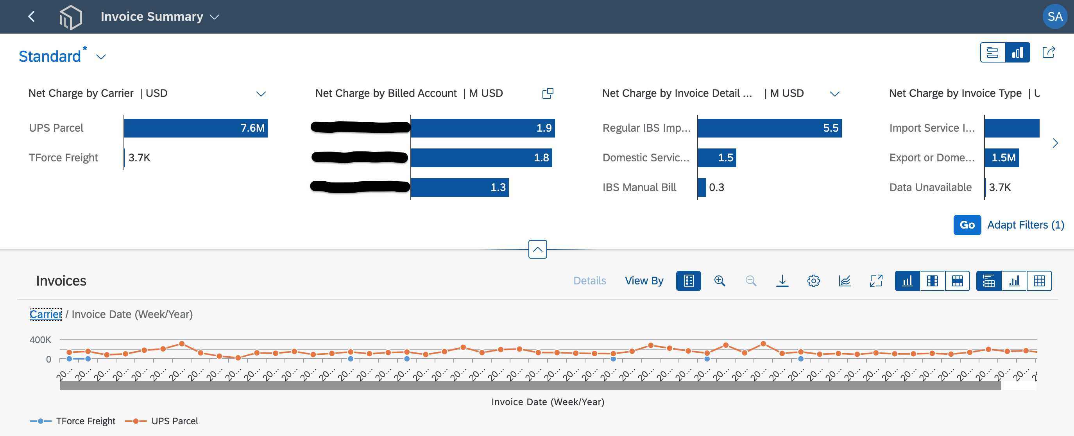
Task: Click the cube logo in the header
Action: (x=70, y=17)
